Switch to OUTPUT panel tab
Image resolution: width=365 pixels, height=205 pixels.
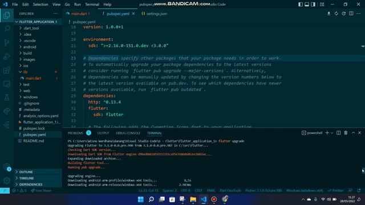click(103, 133)
